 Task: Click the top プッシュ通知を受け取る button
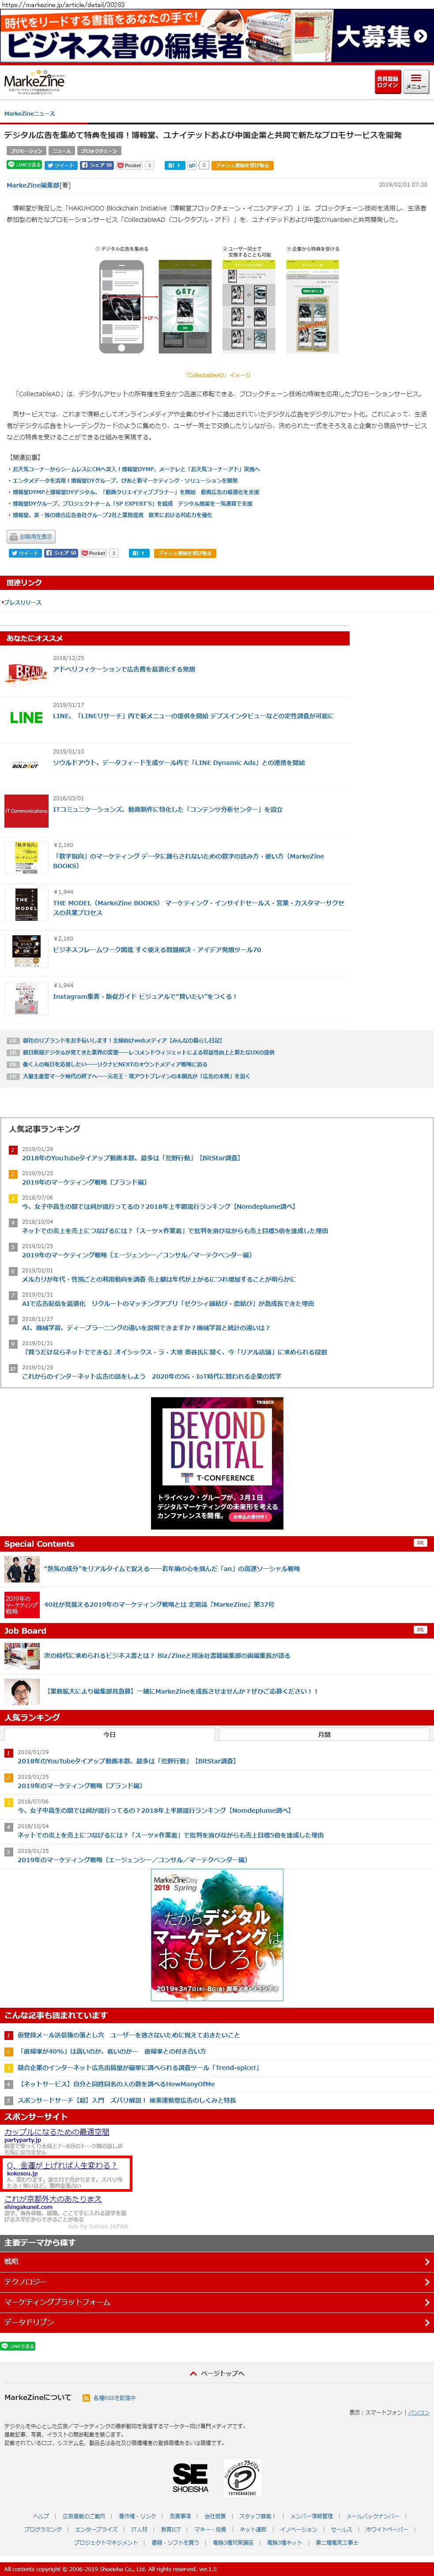pos(242,165)
